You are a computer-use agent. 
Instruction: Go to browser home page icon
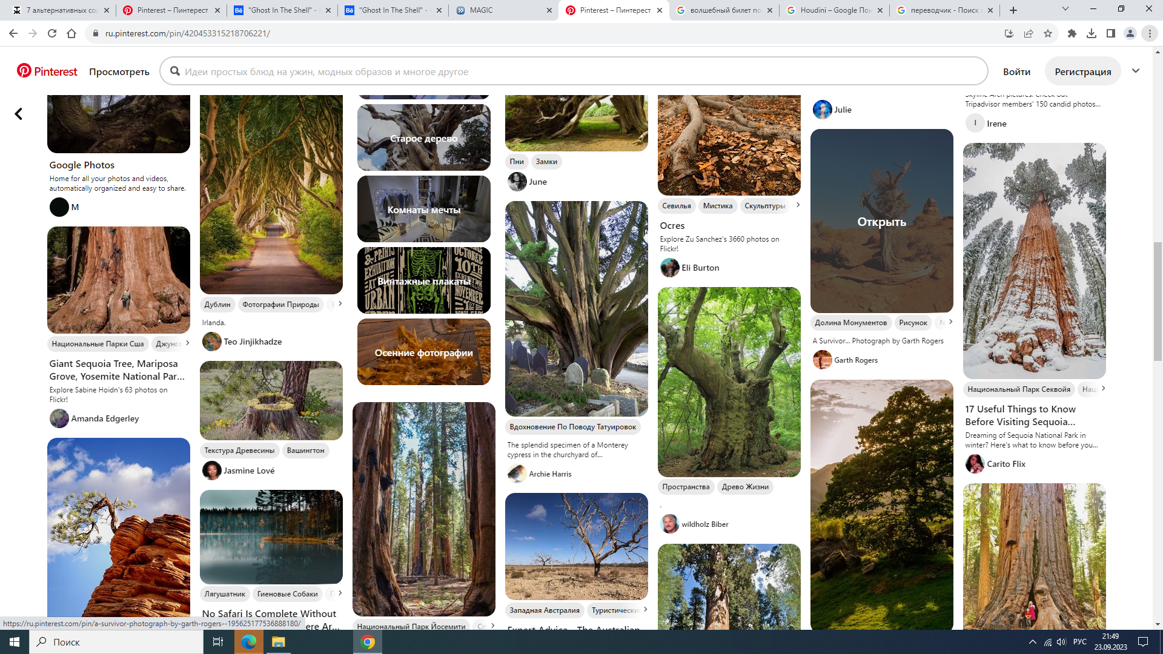pyautogui.click(x=71, y=33)
